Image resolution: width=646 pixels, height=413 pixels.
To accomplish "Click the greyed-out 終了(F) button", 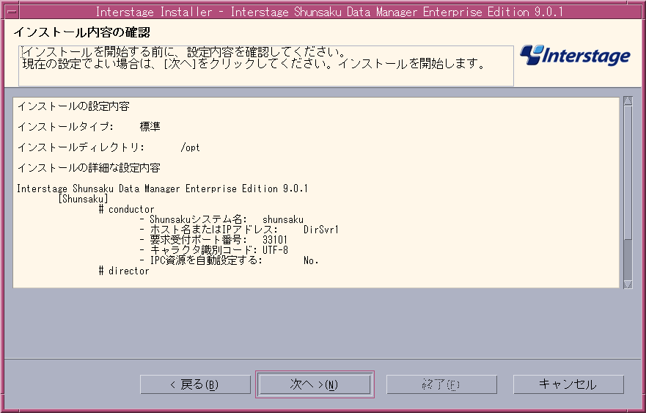I will [441, 384].
